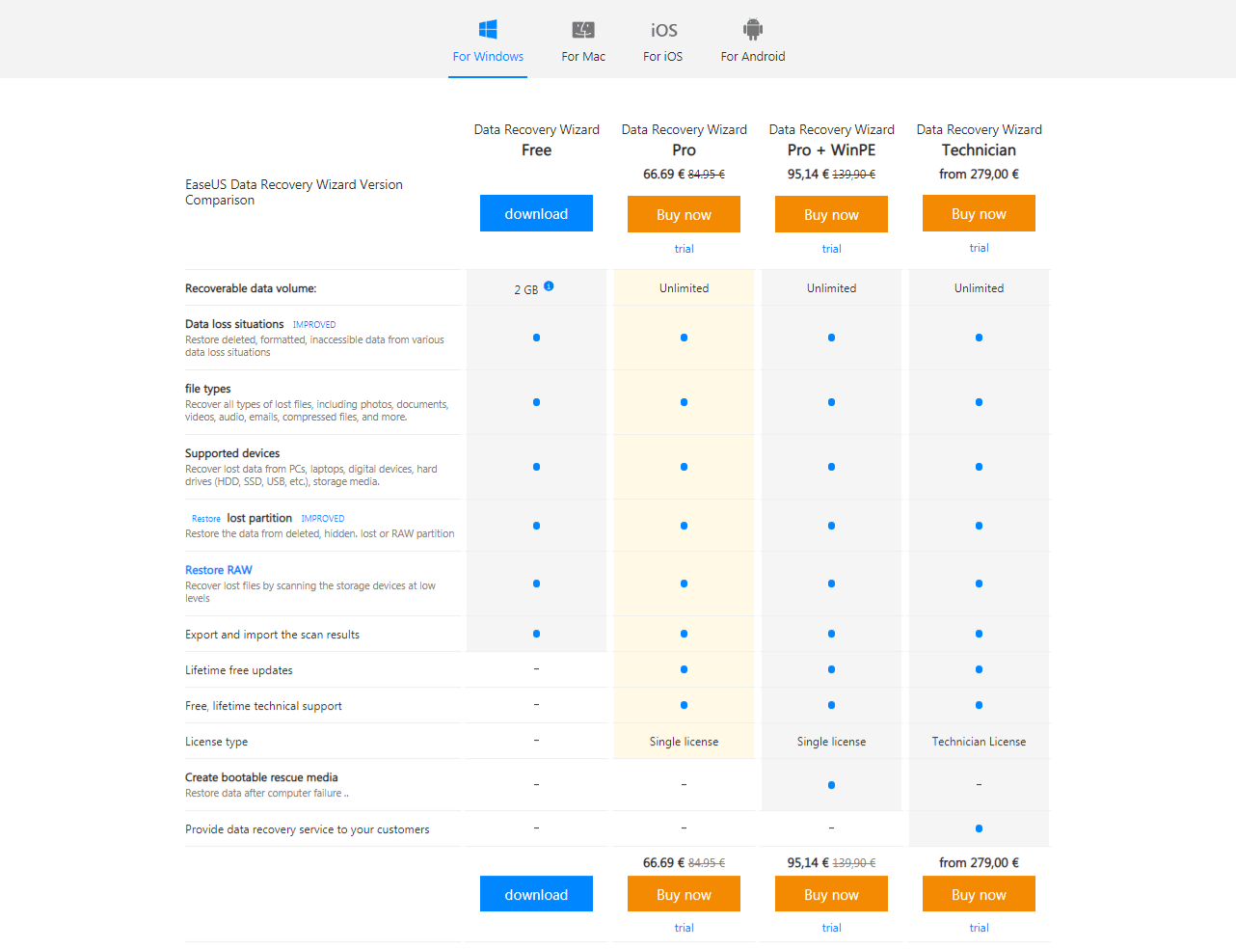Click the Data Recovery Wizard Pro heading

[x=684, y=140]
